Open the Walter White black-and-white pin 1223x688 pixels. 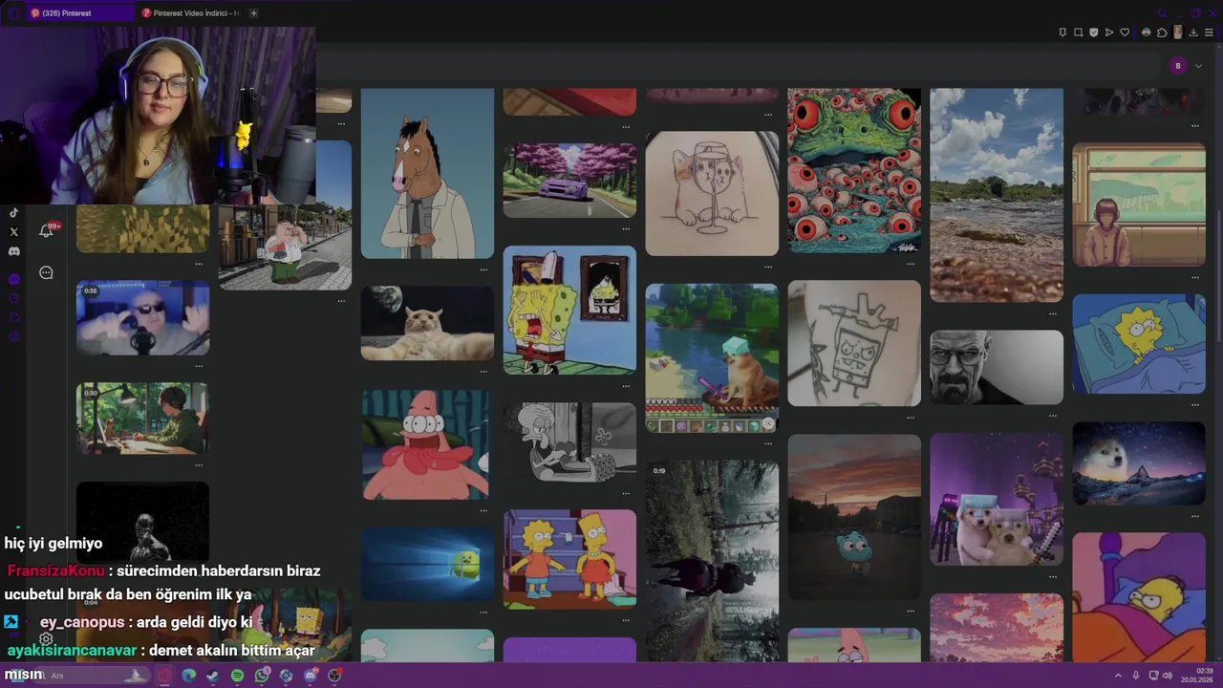(x=997, y=367)
